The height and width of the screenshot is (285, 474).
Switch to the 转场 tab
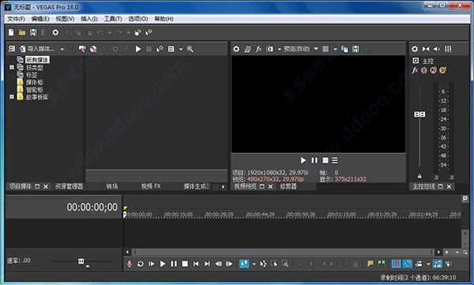tap(112, 186)
